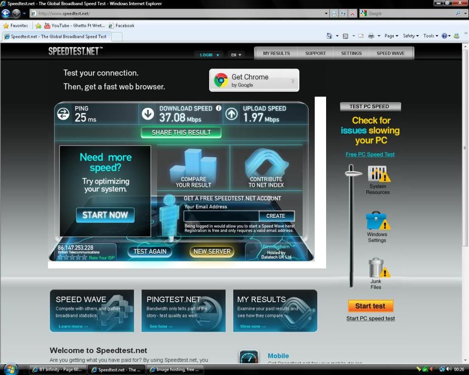Click the download speed info icon
Screen dimensions: 469x375
[218, 109]
